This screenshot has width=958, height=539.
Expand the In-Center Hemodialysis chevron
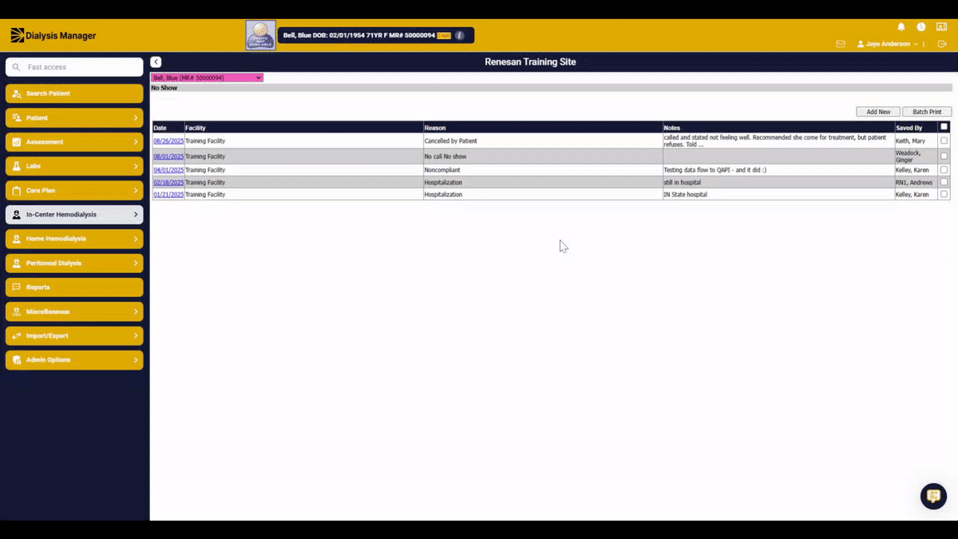pyautogui.click(x=136, y=215)
